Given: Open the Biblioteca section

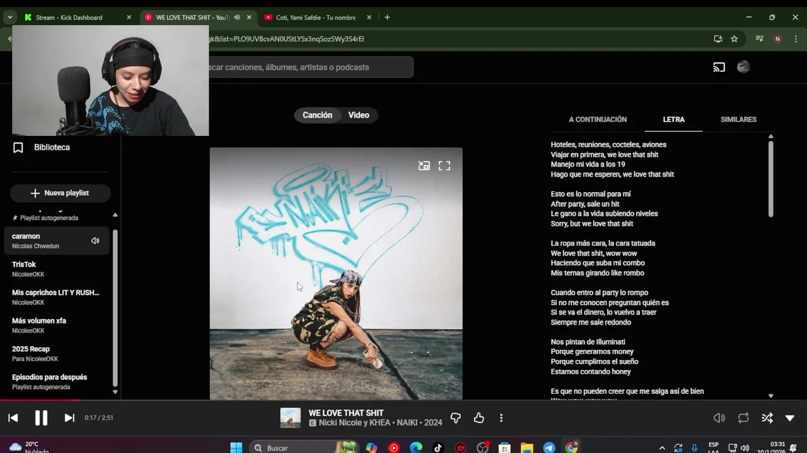Looking at the screenshot, I should point(52,147).
